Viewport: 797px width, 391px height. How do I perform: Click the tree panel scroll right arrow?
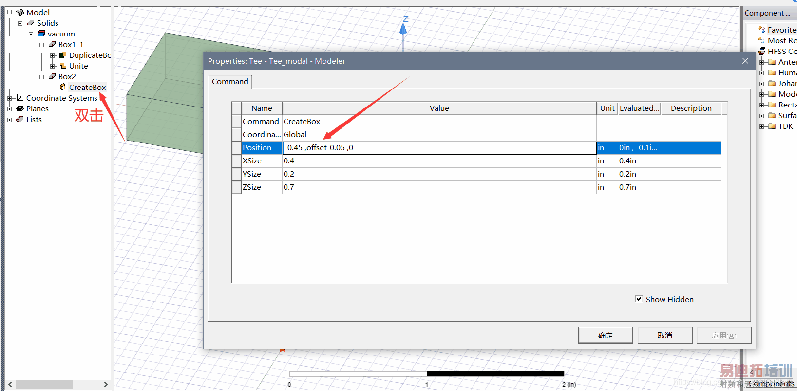pos(106,384)
